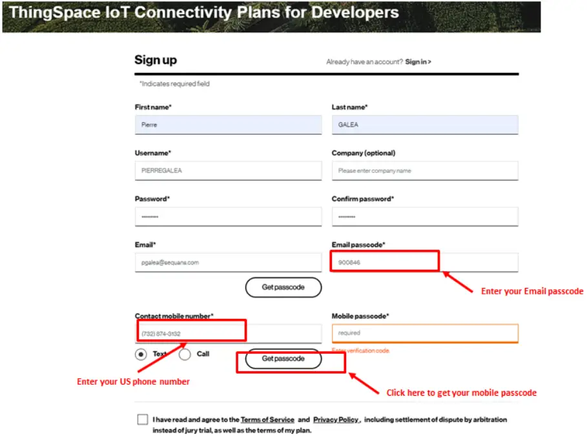The width and height of the screenshot is (587, 437).
Task: Click Get passcode below the Email field
Action: coord(283,287)
